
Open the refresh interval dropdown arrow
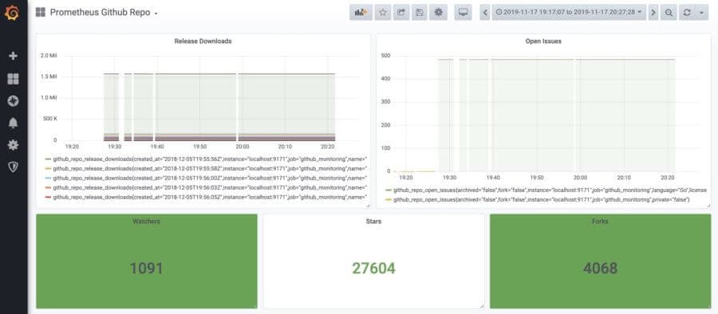pyautogui.click(x=701, y=13)
